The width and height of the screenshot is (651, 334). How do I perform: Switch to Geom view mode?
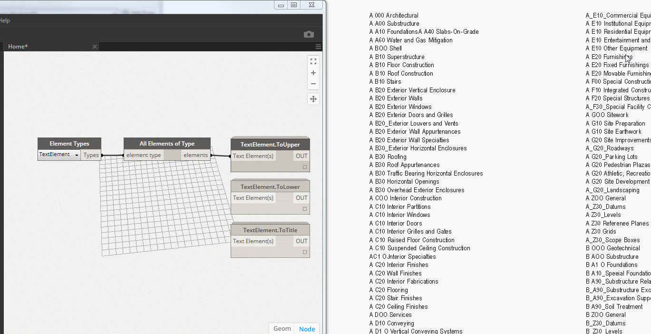click(282, 328)
